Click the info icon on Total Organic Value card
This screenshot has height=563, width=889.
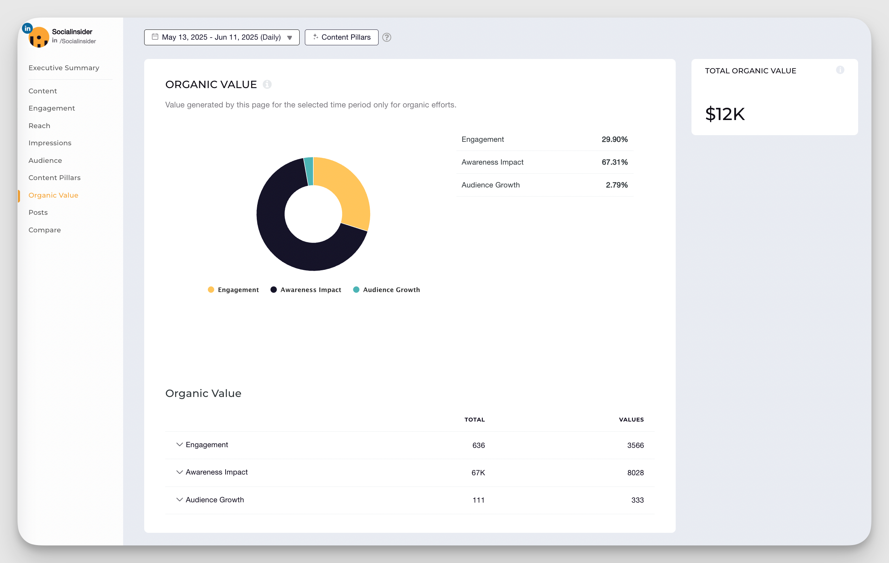coord(840,70)
